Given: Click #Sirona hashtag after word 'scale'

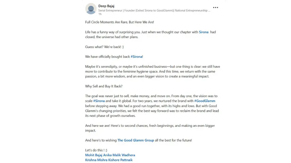Looking at the screenshot, I should click(x=99, y=101).
